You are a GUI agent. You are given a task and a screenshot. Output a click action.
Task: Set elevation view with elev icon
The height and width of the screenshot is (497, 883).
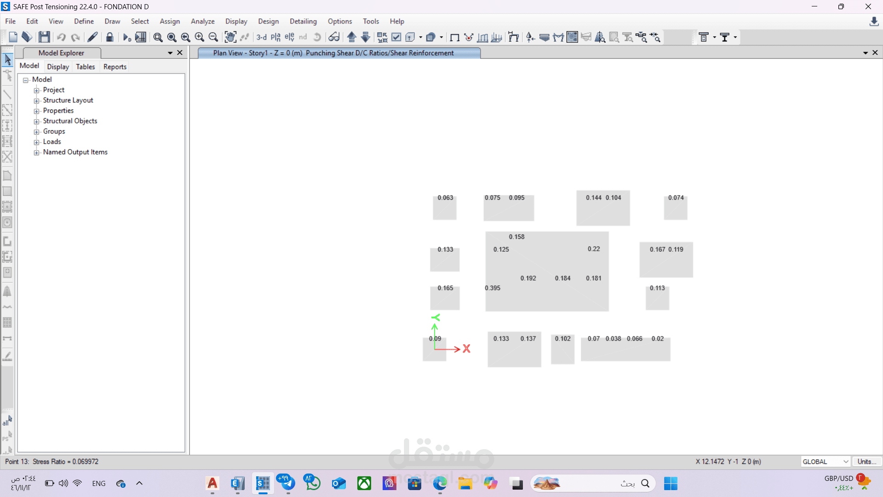pos(289,37)
